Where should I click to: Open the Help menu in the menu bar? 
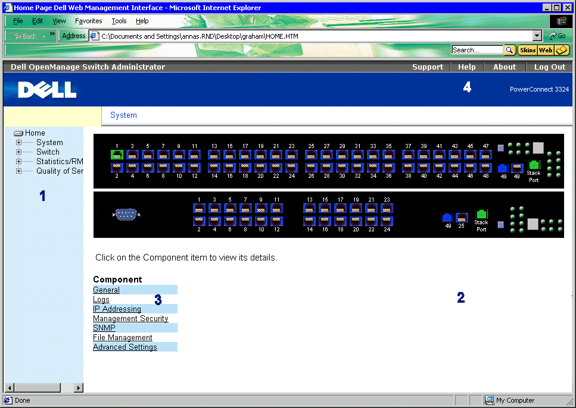point(142,21)
